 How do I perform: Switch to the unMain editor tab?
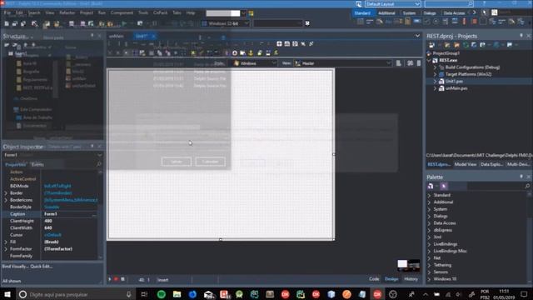pos(117,36)
